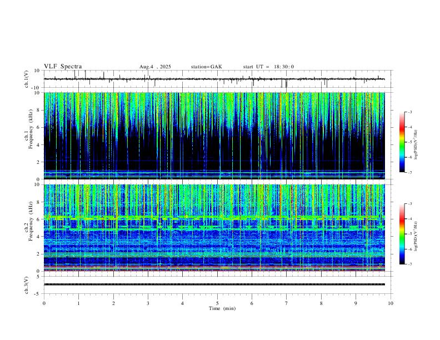Click the ch.1 spectrogram '6' frequency tick label
Viewport: 440px width, 340px height.
[x=39, y=127]
